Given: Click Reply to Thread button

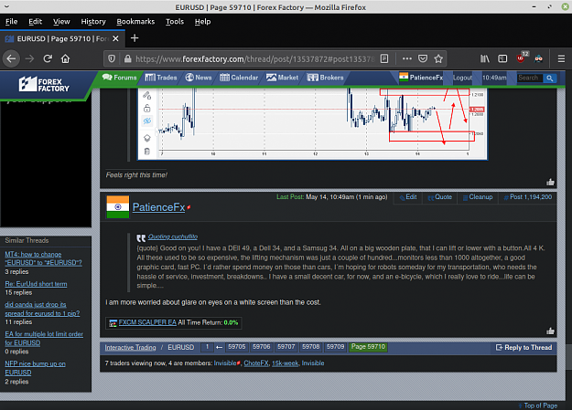Looking at the screenshot, I should pyautogui.click(x=523, y=347).
